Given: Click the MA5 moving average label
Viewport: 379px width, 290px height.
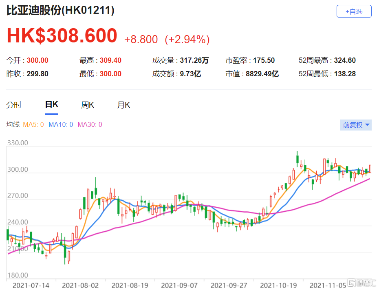Looking at the screenshot, I should pyautogui.click(x=33, y=124).
